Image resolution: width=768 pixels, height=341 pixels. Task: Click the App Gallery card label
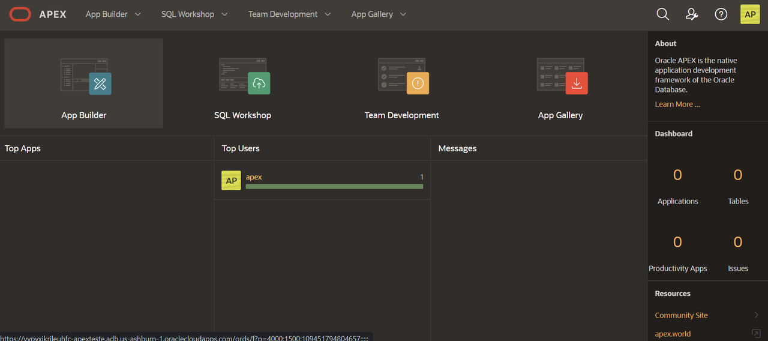pos(560,115)
